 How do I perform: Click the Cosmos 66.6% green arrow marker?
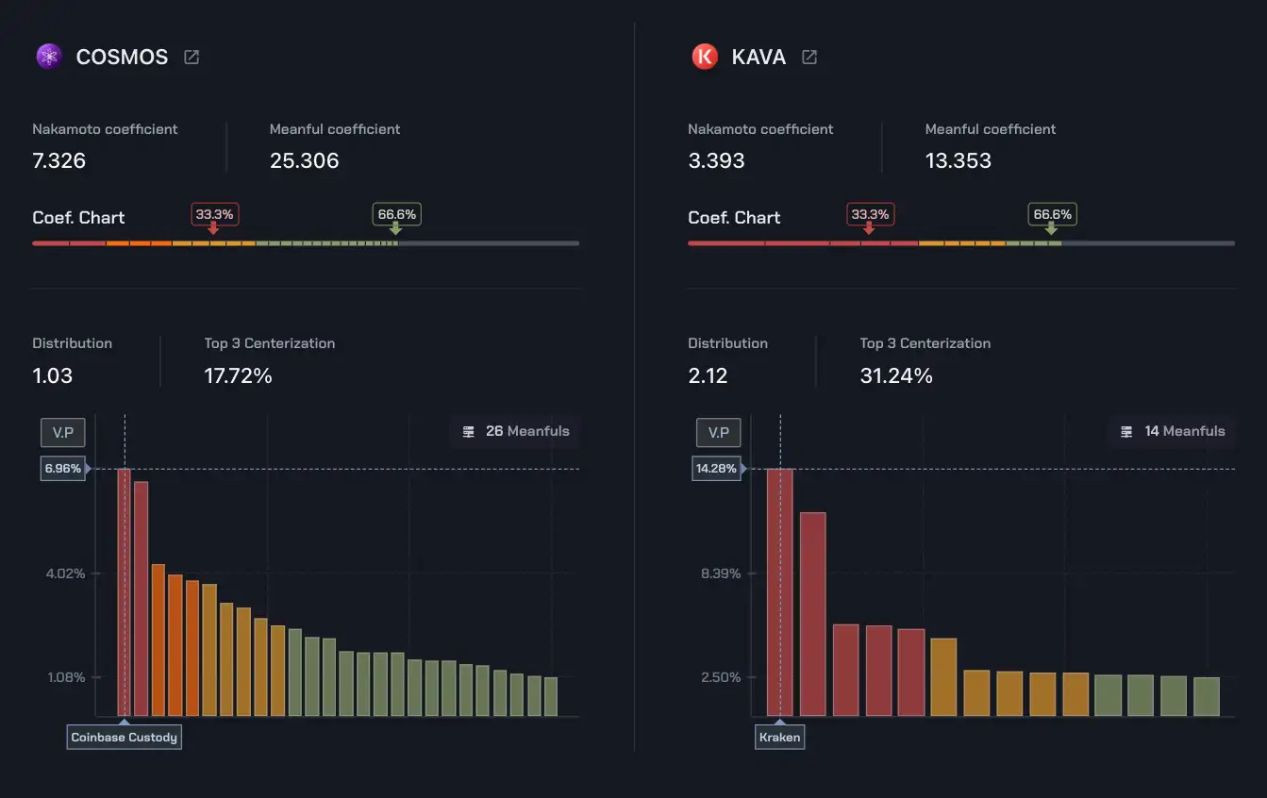[395, 227]
